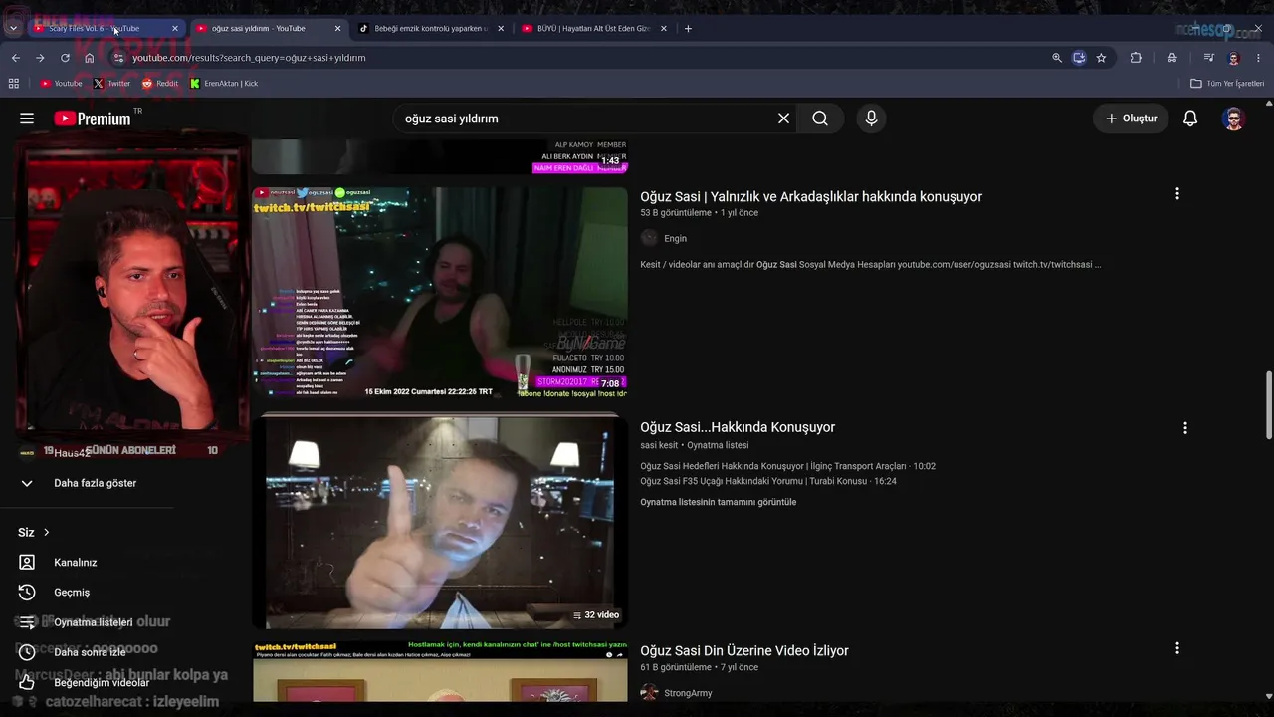This screenshot has height=717, width=1274.
Task: Open YouTube notifications bell
Action: [1190, 119]
